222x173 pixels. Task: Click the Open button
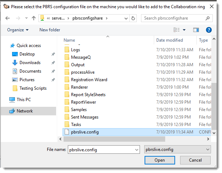[160, 160]
